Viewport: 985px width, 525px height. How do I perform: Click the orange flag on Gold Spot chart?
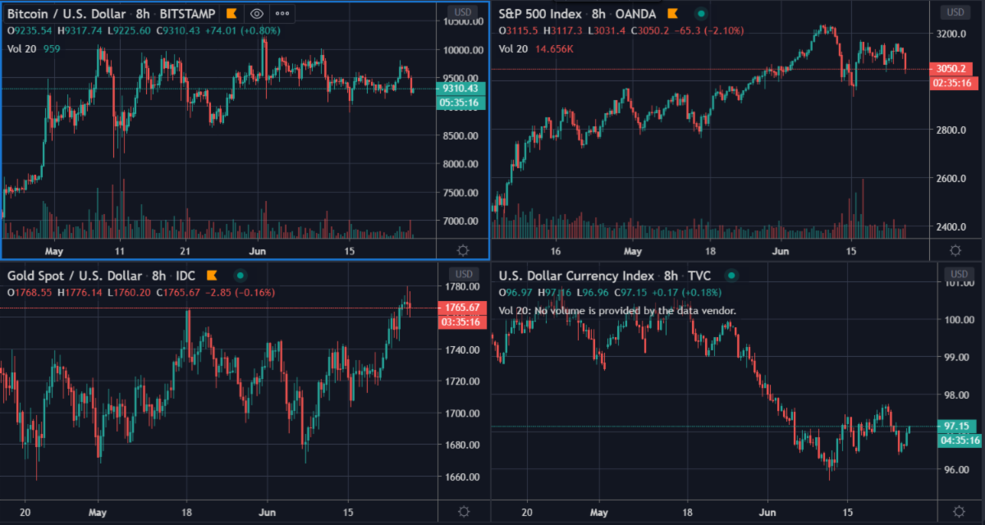point(212,276)
